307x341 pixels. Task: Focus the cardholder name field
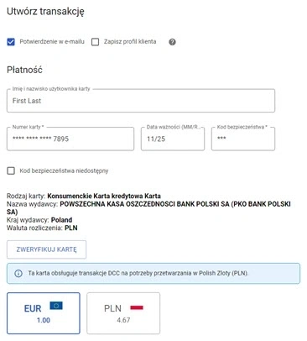141,101
